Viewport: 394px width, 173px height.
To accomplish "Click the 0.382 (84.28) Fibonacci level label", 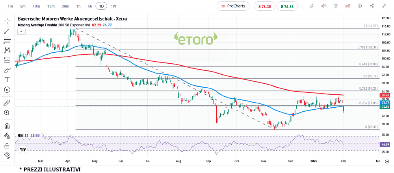I will click(368, 88).
